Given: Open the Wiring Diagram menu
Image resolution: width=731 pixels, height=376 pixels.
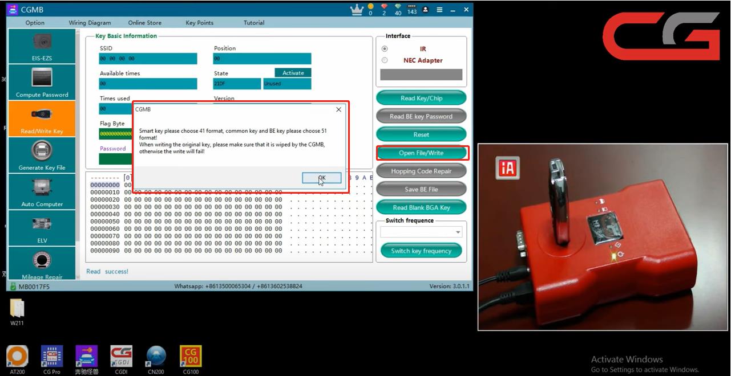Looking at the screenshot, I should [90, 23].
